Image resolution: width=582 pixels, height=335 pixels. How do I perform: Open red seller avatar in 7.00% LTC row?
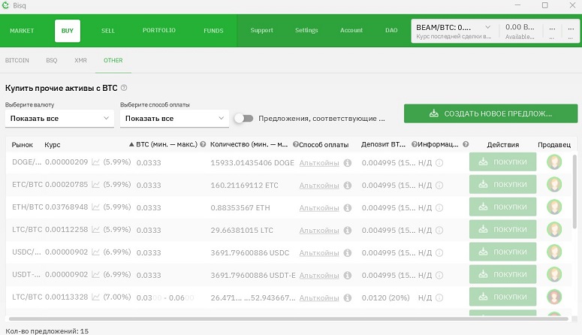tap(554, 297)
